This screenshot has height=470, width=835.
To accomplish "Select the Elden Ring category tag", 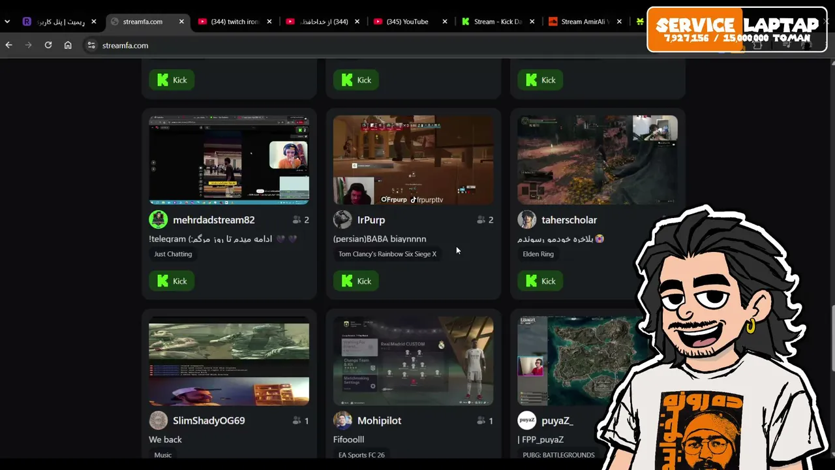I will coord(538,254).
